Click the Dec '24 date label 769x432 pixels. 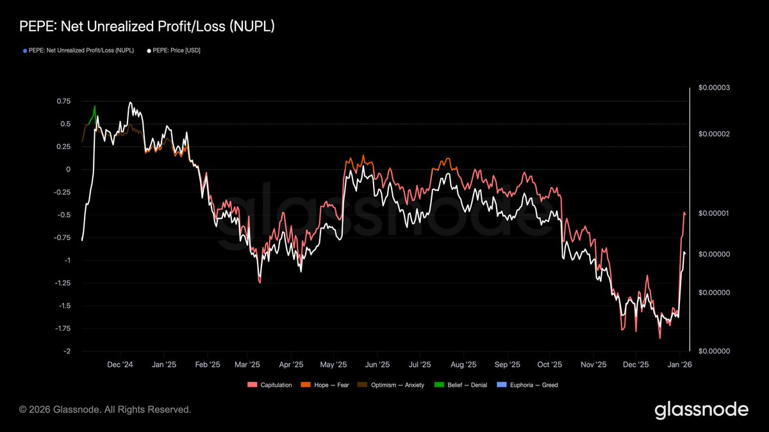[x=120, y=365]
